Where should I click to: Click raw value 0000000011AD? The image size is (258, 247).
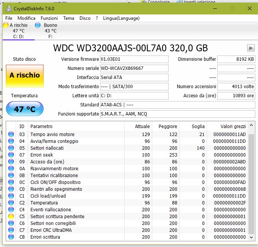pyautogui.click(x=229, y=134)
